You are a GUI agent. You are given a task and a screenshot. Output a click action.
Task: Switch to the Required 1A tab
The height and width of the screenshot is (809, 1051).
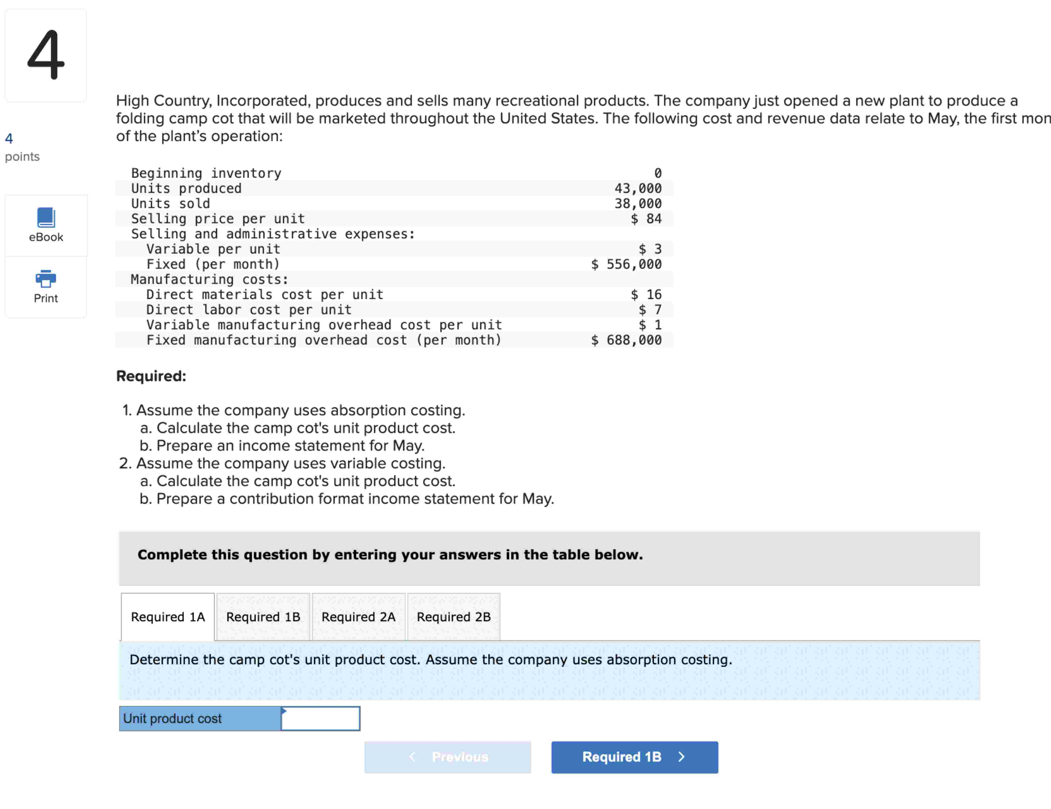pyautogui.click(x=167, y=617)
